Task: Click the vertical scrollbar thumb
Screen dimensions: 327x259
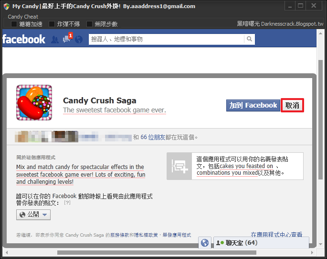Action: pyautogui.click(x=320, y=120)
